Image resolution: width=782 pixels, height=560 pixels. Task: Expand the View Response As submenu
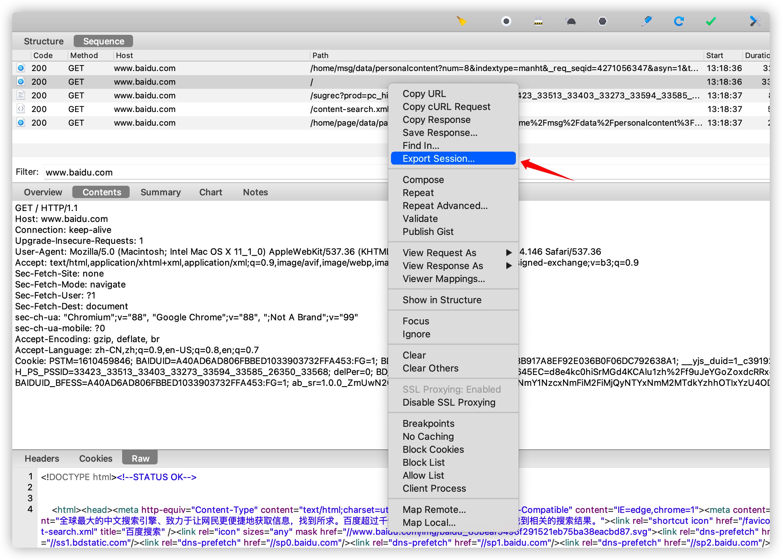point(454,265)
